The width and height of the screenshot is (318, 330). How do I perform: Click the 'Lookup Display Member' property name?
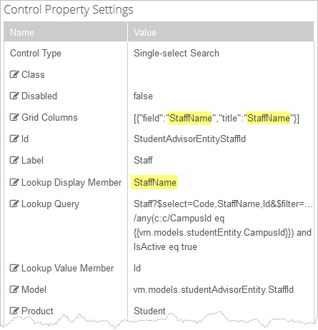(71, 183)
